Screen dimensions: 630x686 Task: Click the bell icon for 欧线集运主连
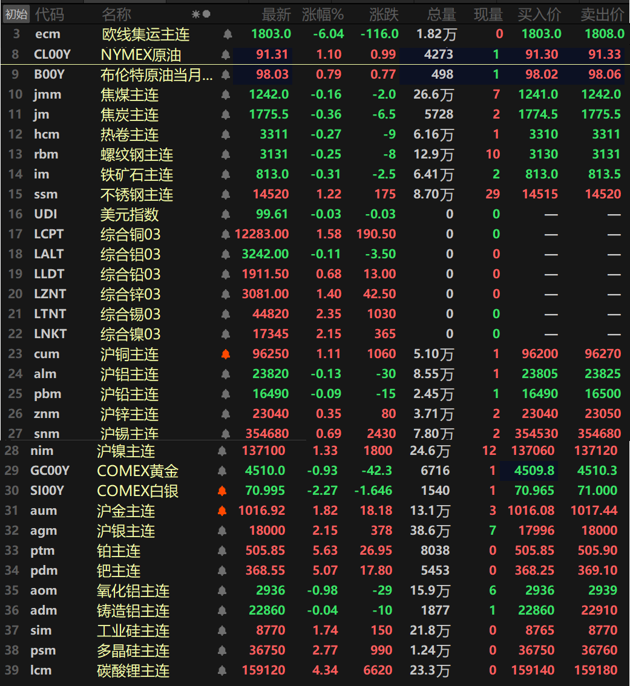225,34
